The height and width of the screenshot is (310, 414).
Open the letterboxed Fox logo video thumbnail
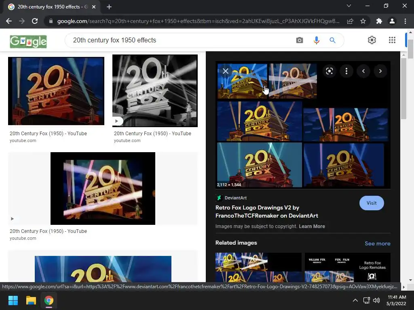(103, 189)
